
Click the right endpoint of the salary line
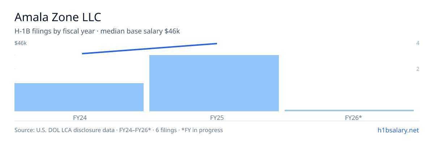(216, 44)
